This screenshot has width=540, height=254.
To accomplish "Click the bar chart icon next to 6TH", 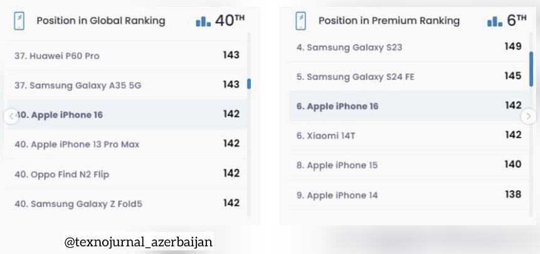I will [x=495, y=22].
